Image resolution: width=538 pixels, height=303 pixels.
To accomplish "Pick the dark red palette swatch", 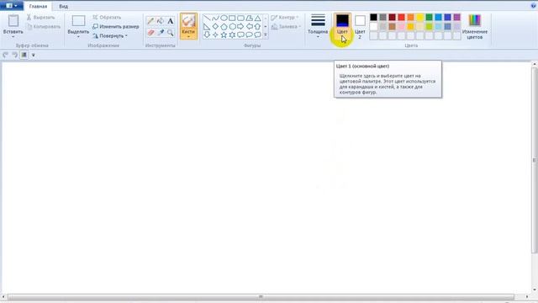I will click(393, 17).
